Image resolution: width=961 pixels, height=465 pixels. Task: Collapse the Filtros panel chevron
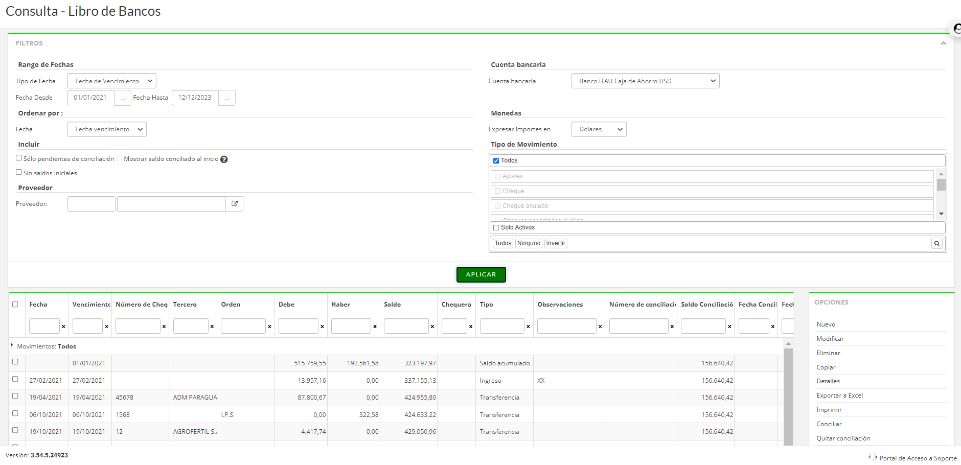pos(943,43)
